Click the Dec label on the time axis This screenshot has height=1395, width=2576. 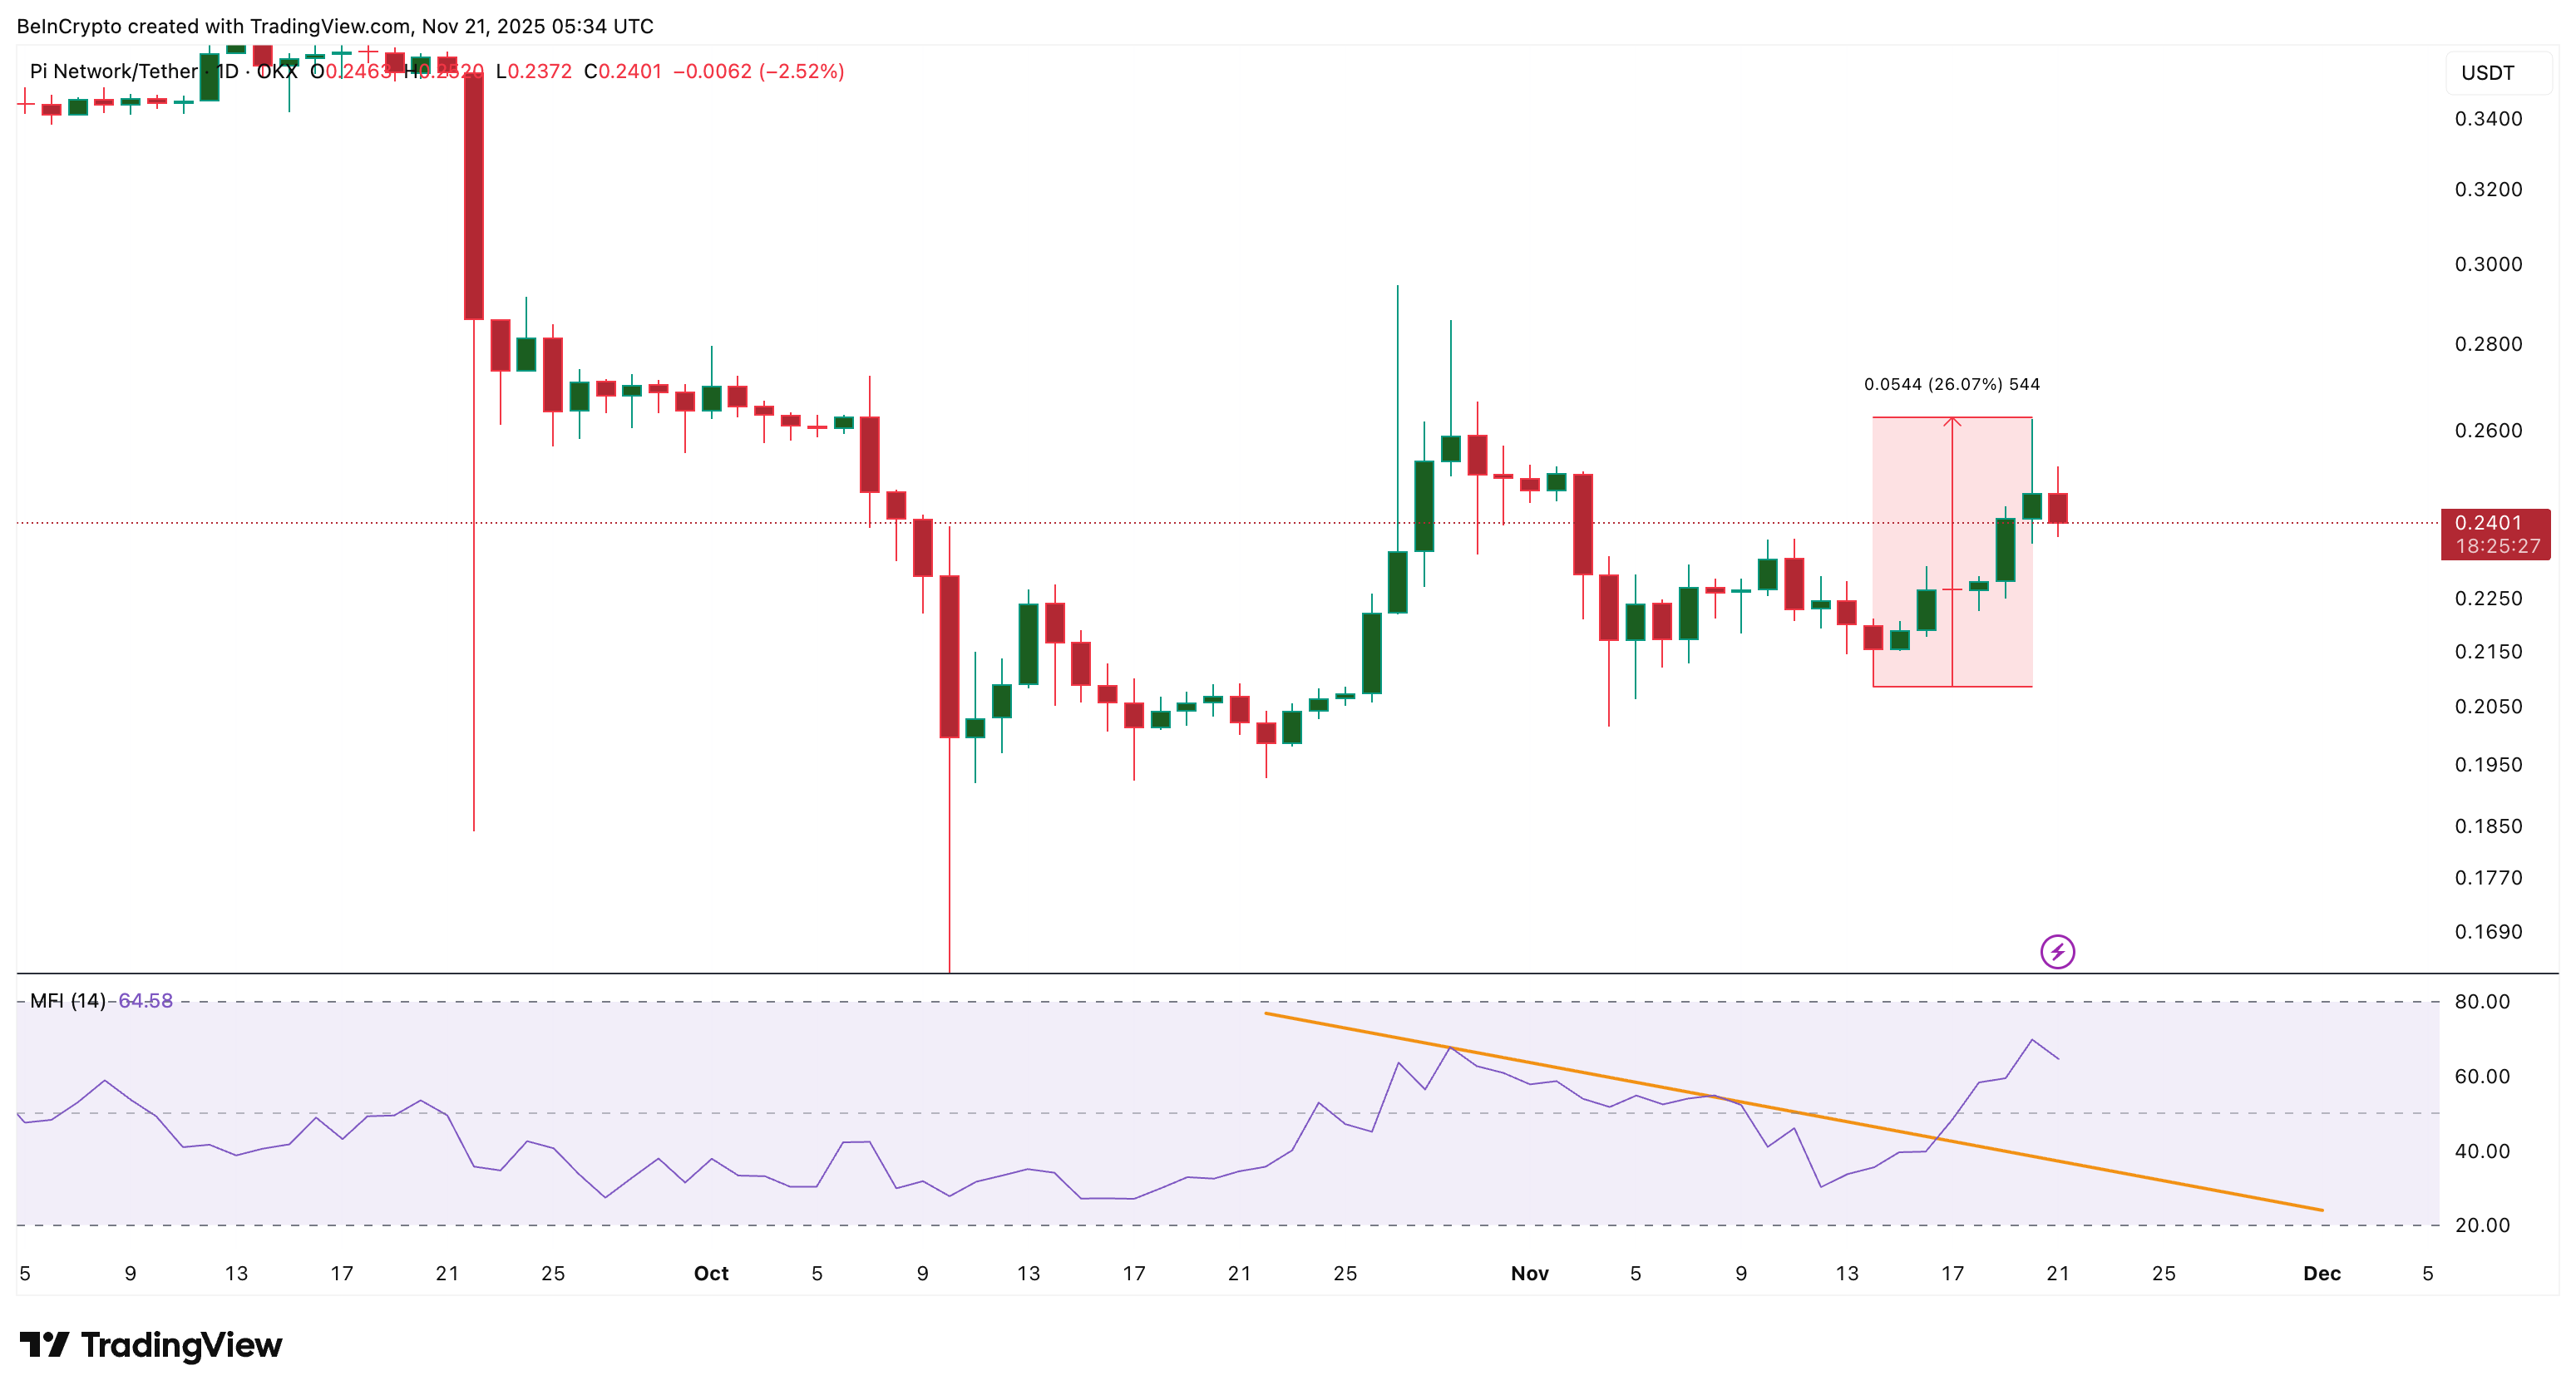point(2322,1273)
